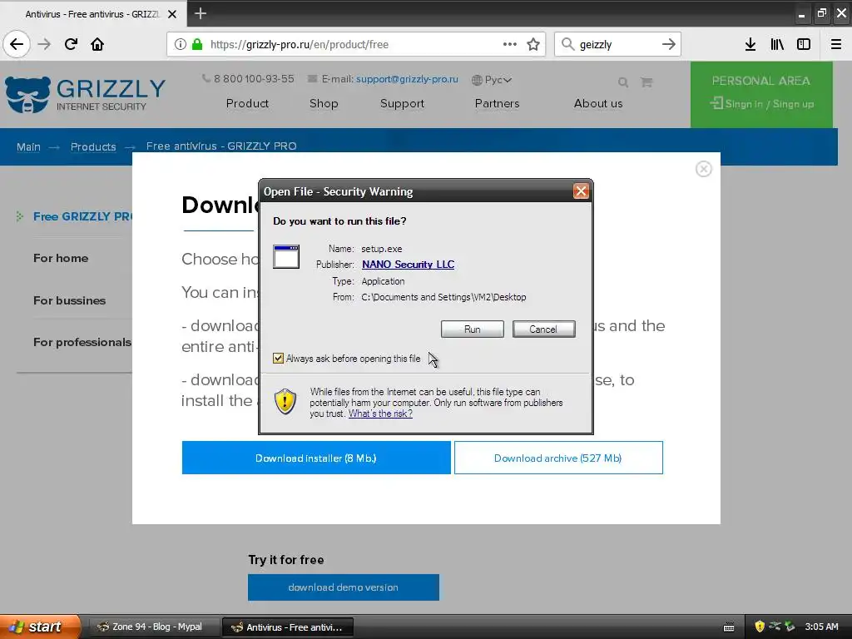Click the network connection tray icon

point(775,627)
